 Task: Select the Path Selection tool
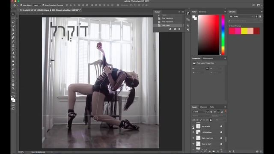click(x=13, y=77)
